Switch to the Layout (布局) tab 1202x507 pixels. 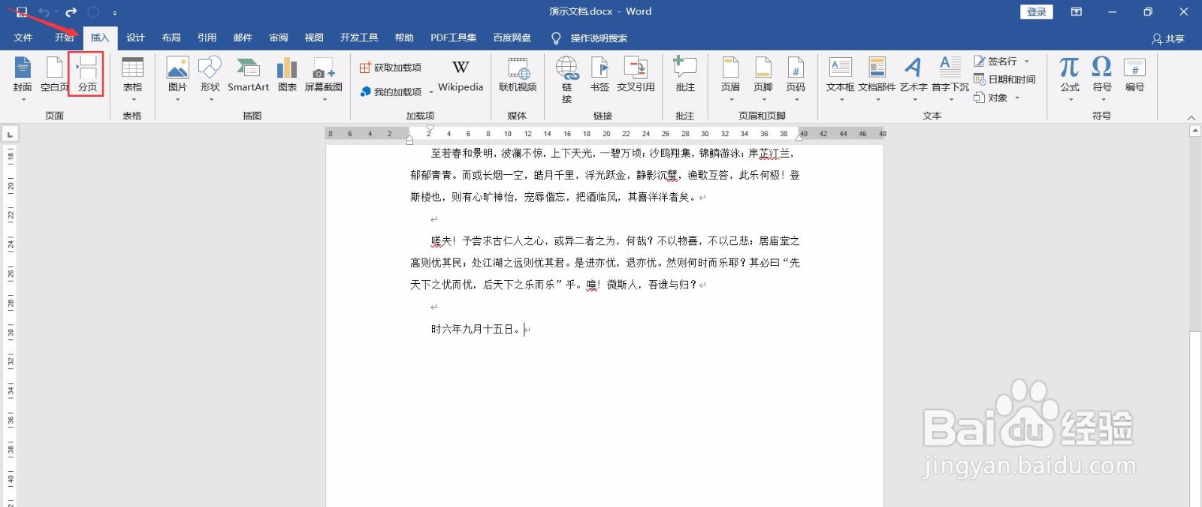click(171, 38)
